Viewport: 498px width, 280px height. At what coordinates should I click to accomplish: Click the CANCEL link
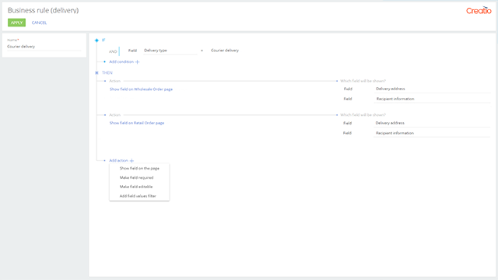click(39, 23)
